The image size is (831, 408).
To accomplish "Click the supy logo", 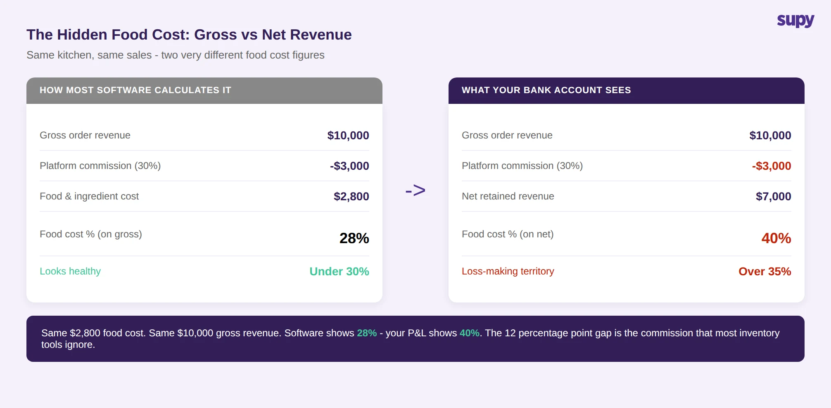I will pyautogui.click(x=795, y=20).
